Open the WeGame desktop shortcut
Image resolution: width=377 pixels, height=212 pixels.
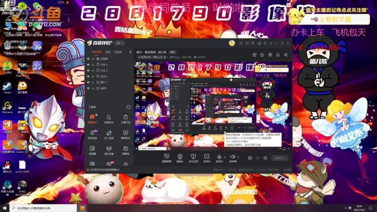(7, 107)
